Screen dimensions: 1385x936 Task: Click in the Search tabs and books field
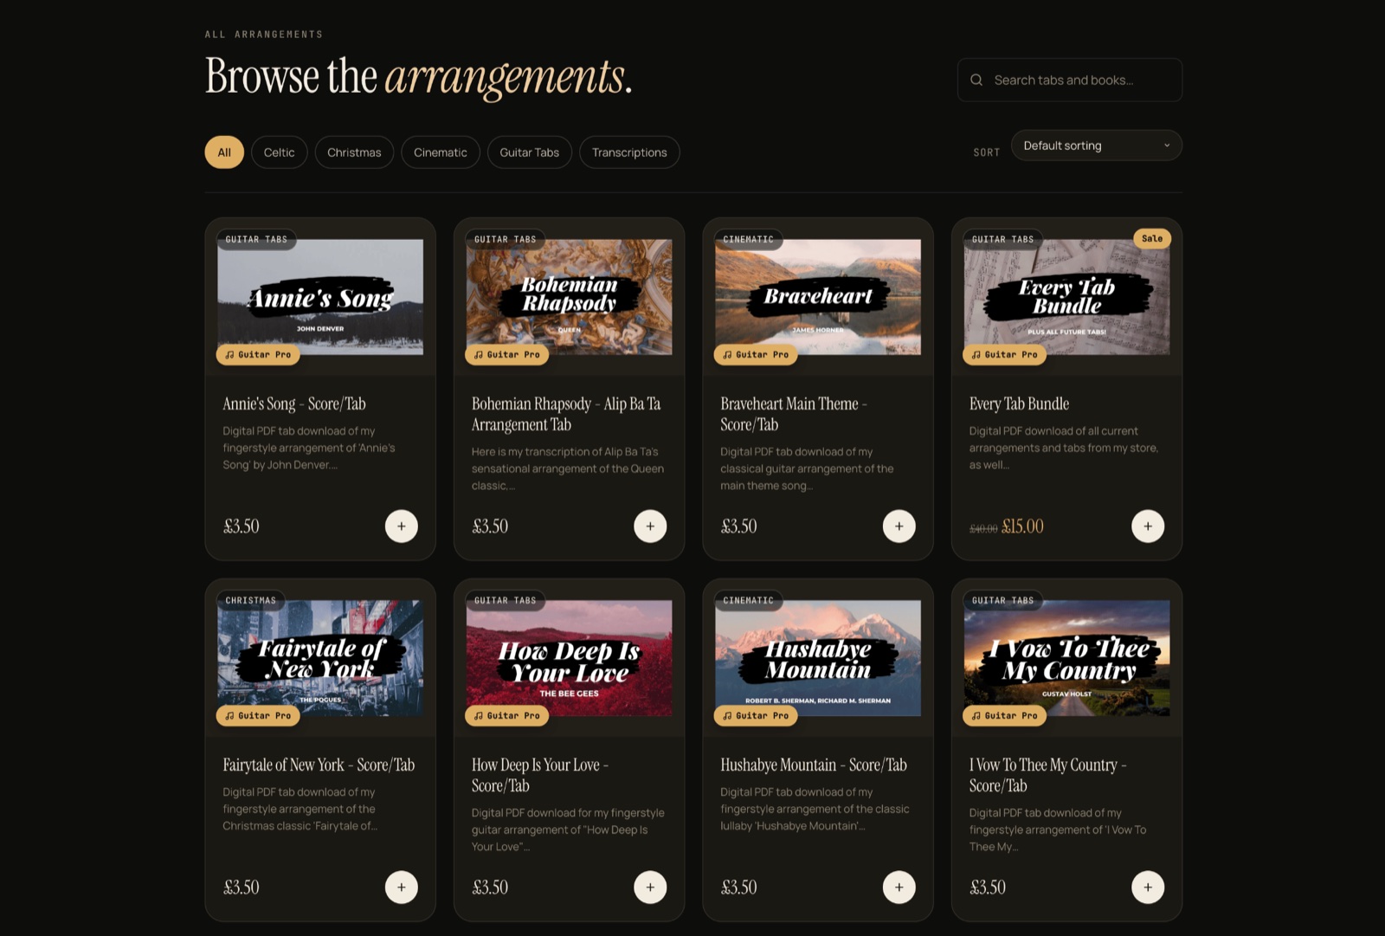click(1070, 80)
